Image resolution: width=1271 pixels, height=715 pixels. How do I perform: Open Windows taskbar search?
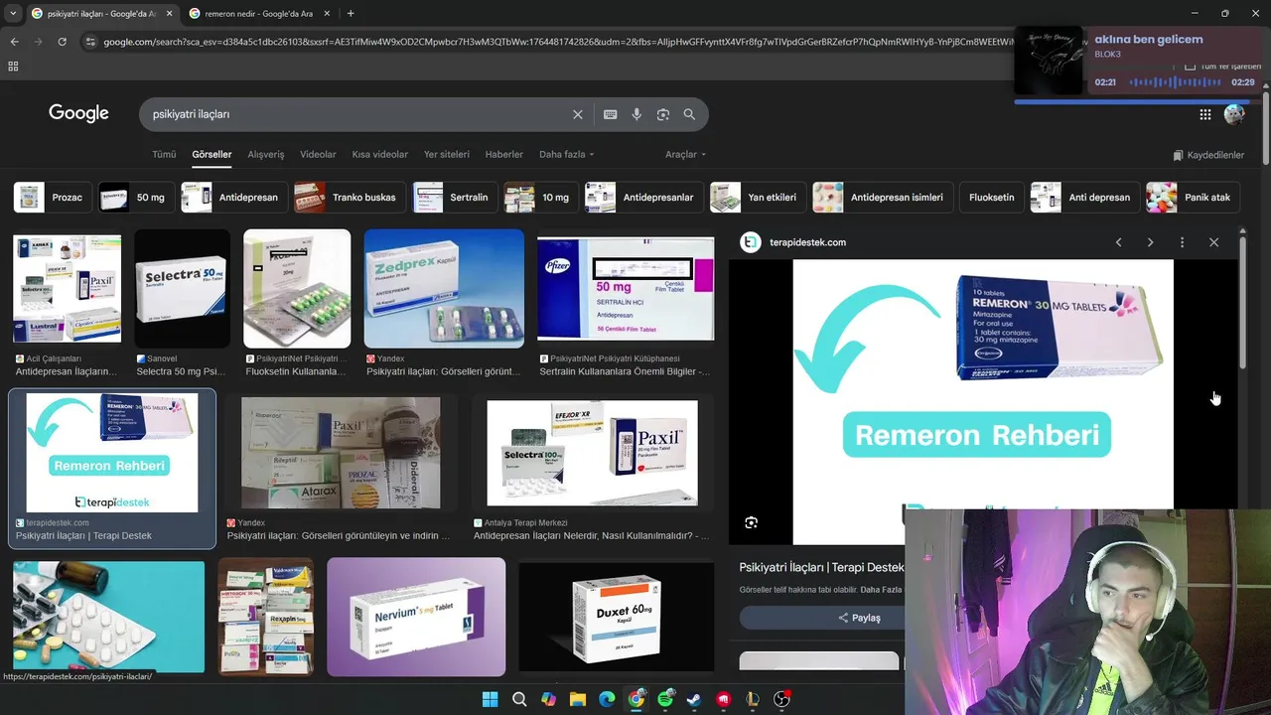(x=519, y=699)
